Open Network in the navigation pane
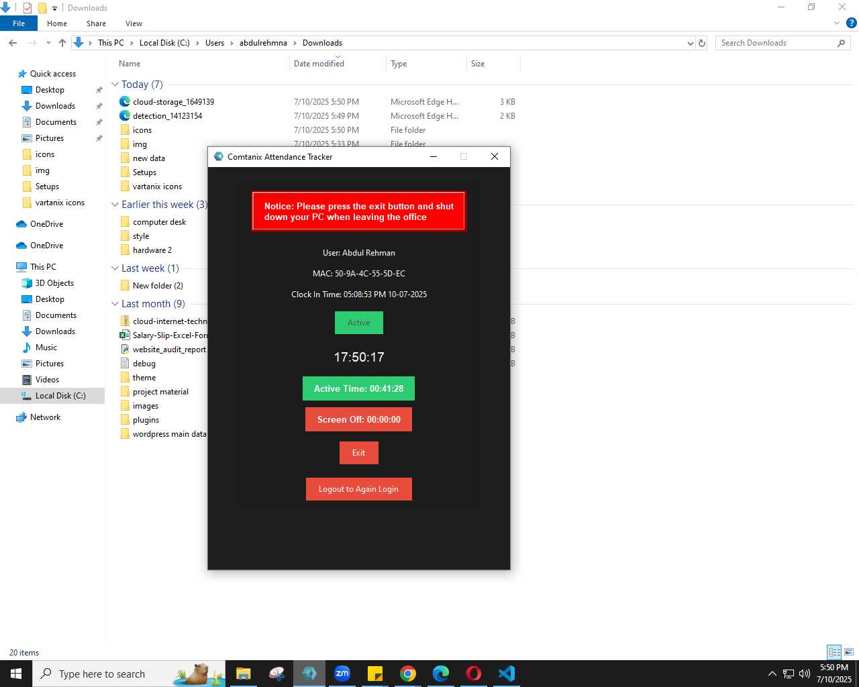 (45, 417)
